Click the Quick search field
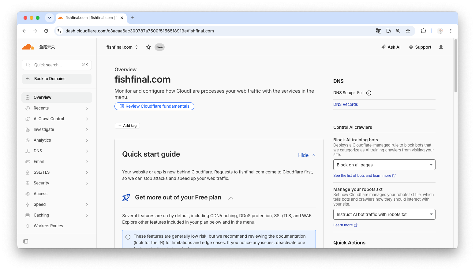This screenshot has height=271, width=475. 57,65
